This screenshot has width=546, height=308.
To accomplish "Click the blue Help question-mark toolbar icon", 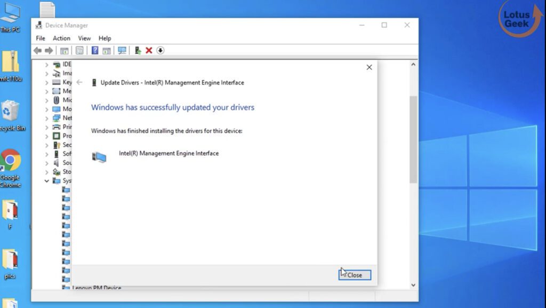I will tap(95, 51).
